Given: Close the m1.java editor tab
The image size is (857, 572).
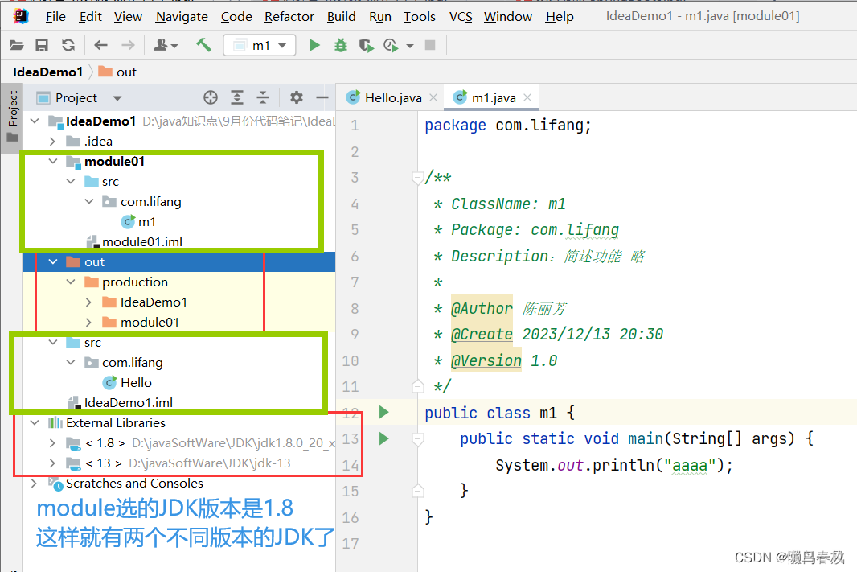Looking at the screenshot, I should coord(528,97).
